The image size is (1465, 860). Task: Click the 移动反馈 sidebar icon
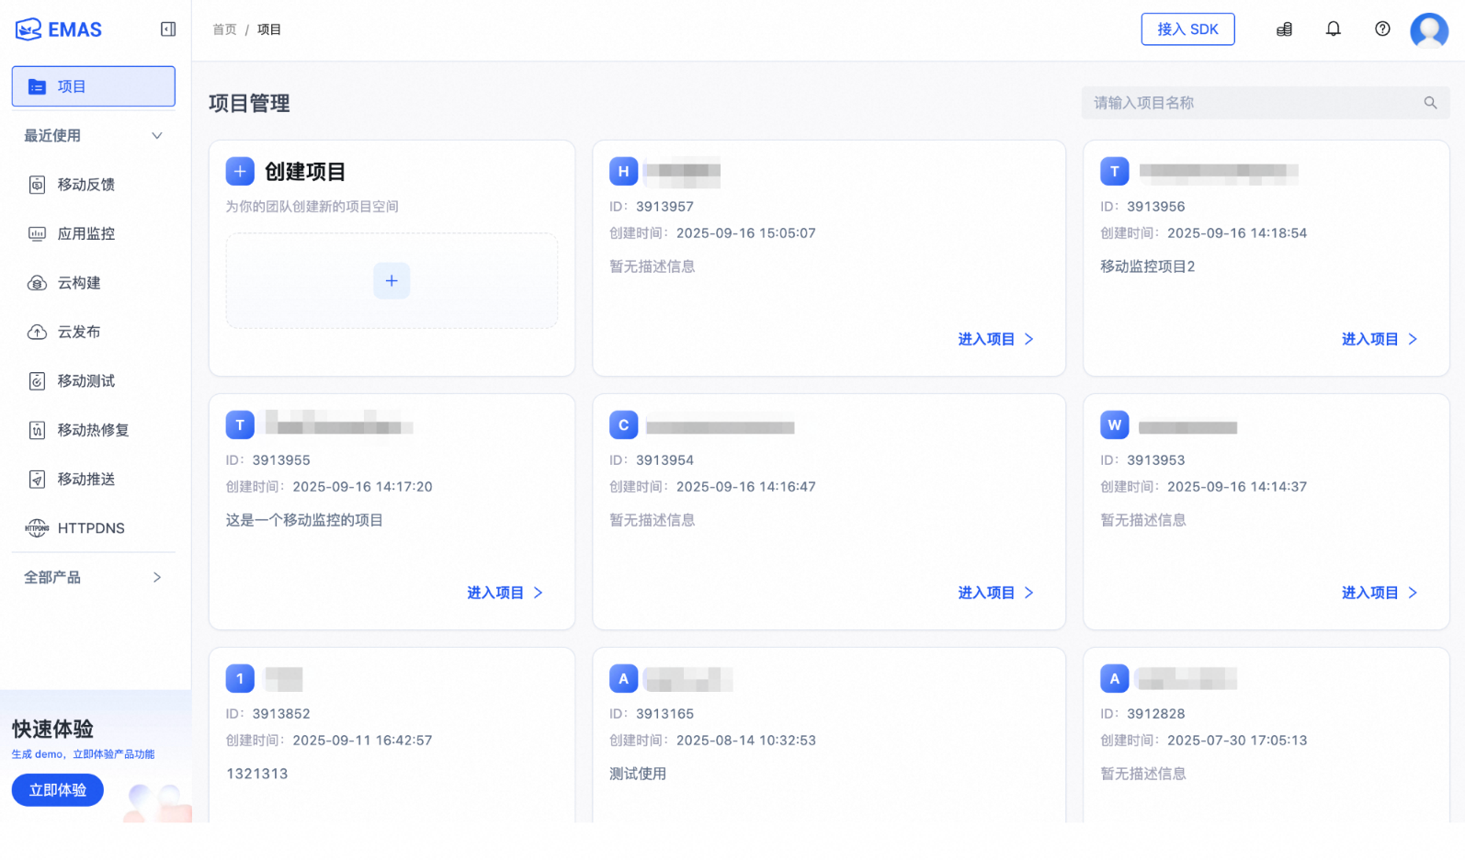[x=37, y=185]
